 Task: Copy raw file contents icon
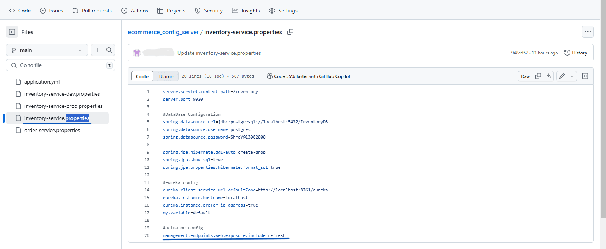pos(538,76)
